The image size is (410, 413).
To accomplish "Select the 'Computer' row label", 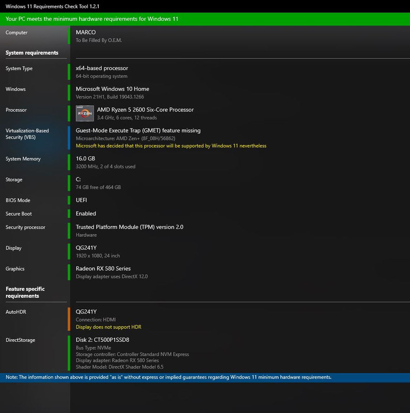I will [x=17, y=33].
